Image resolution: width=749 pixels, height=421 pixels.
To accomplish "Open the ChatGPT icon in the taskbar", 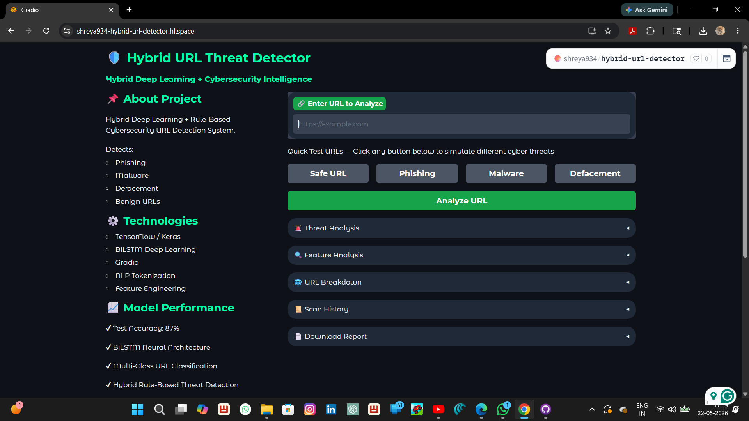I will [x=353, y=409].
